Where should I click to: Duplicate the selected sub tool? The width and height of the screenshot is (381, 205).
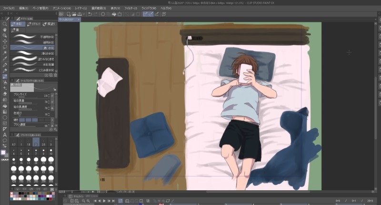51,75
